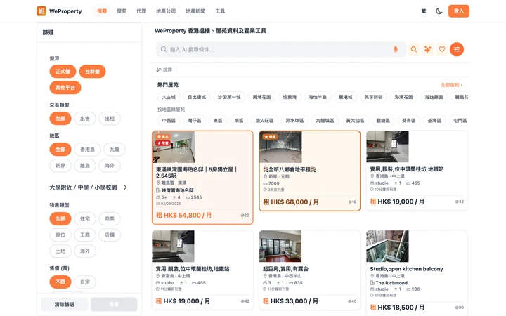
Task: Choose 離島 region filter
Action: [x=85, y=166]
